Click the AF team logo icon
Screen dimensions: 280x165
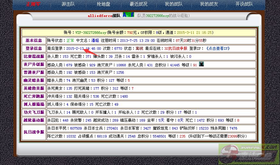click(x=128, y=15)
